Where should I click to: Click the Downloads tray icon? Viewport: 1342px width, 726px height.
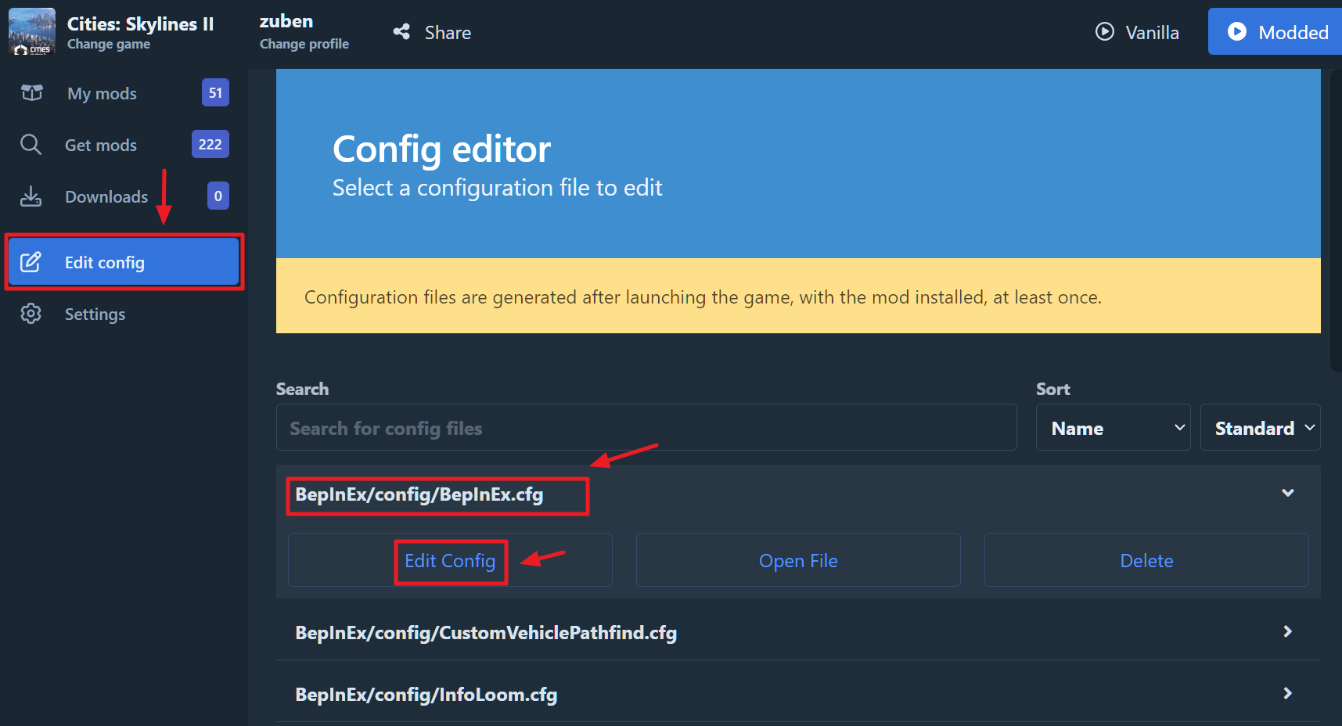[x=31, y=196]
